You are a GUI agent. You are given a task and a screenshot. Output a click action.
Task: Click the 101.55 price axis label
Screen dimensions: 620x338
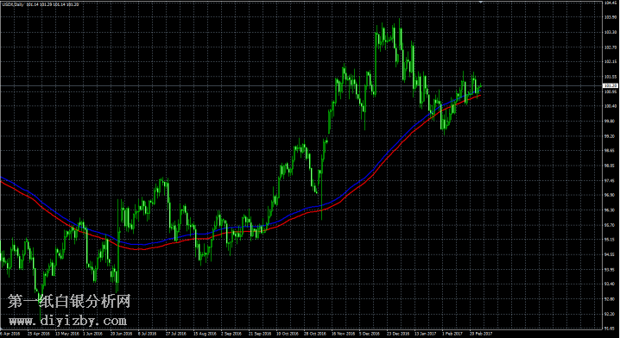(x=611, y=77)
